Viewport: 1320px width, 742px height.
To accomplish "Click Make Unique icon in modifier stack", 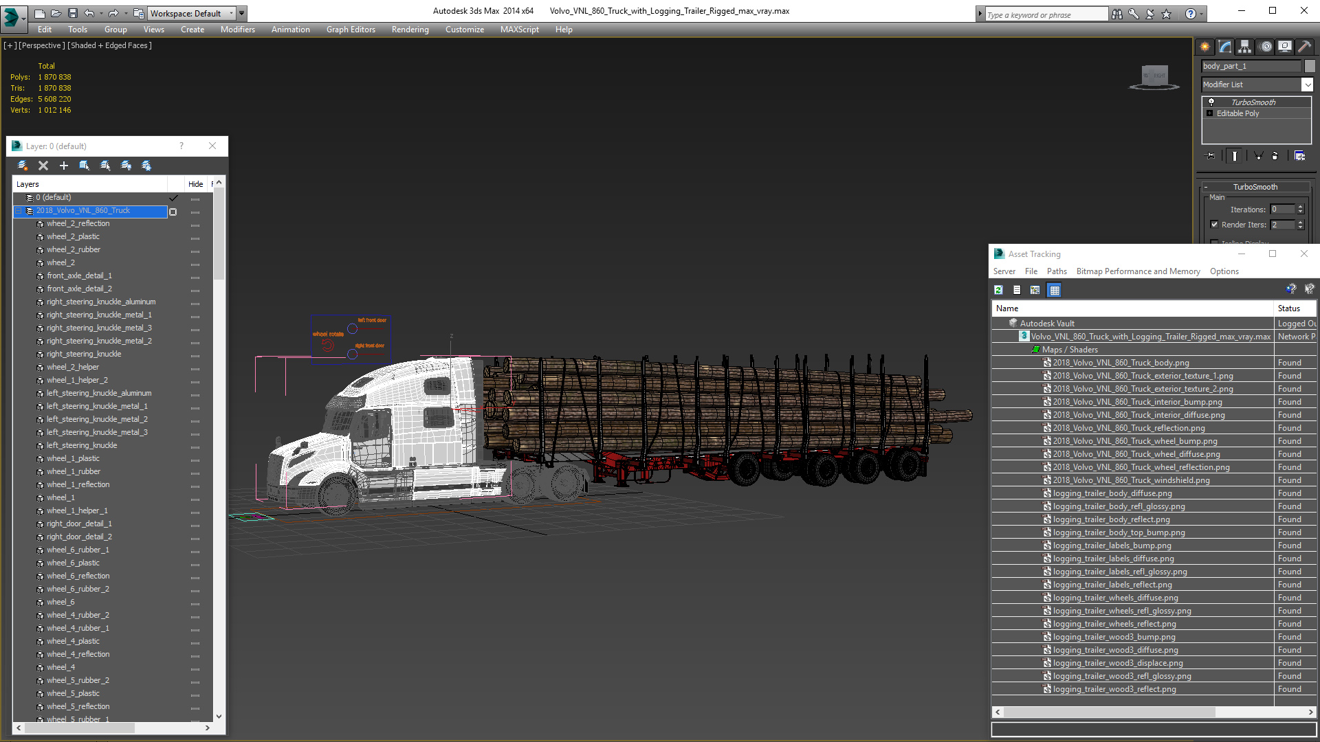I will 1258,156.
